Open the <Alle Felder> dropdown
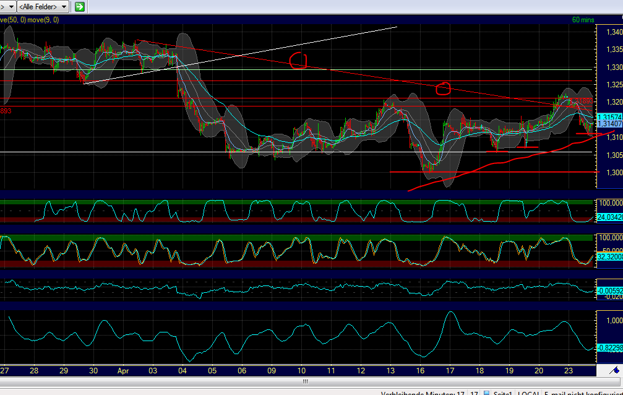Image resolution: width=623 pixels, height=395 pixels. 43,6
